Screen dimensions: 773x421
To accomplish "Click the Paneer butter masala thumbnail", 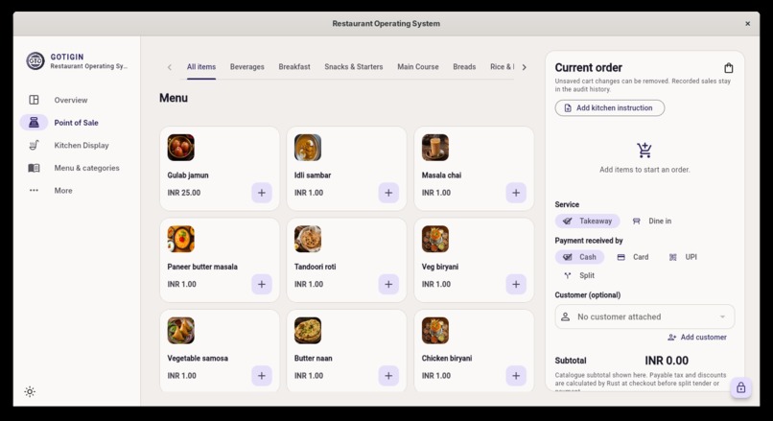I will pyautogui.click(x=180, y=239).
